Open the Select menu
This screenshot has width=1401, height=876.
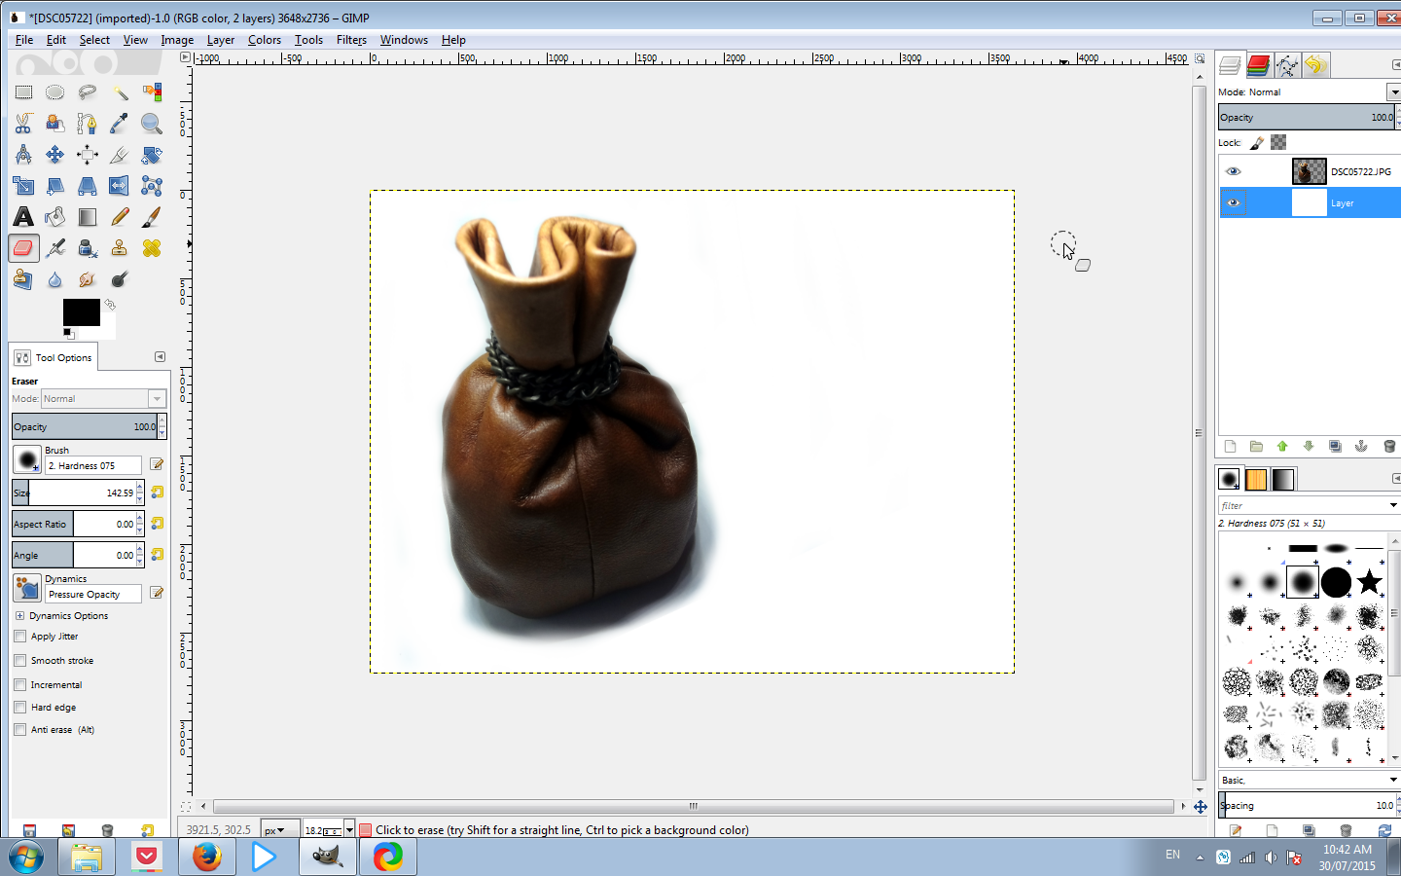point(94,40)
